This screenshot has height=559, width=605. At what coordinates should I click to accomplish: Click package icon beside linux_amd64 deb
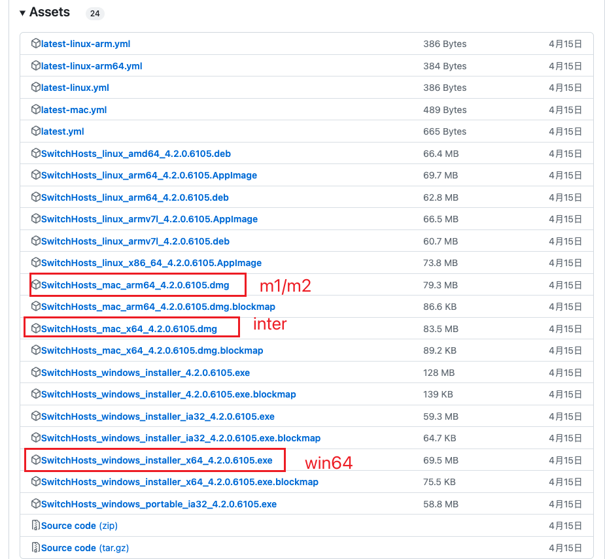[35, 153]
